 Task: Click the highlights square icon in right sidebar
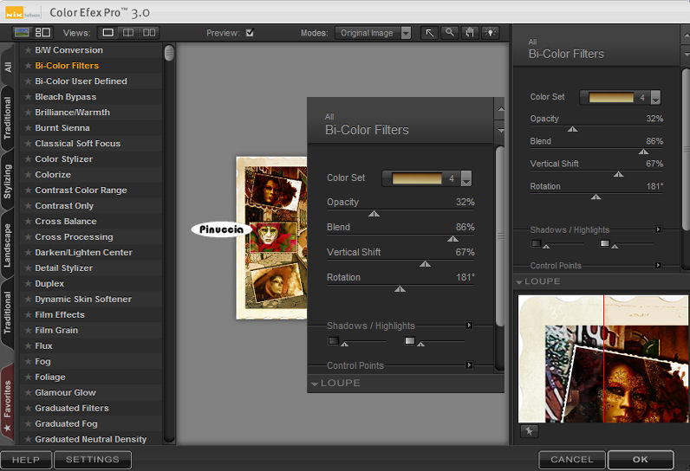[x=605, y=243]
